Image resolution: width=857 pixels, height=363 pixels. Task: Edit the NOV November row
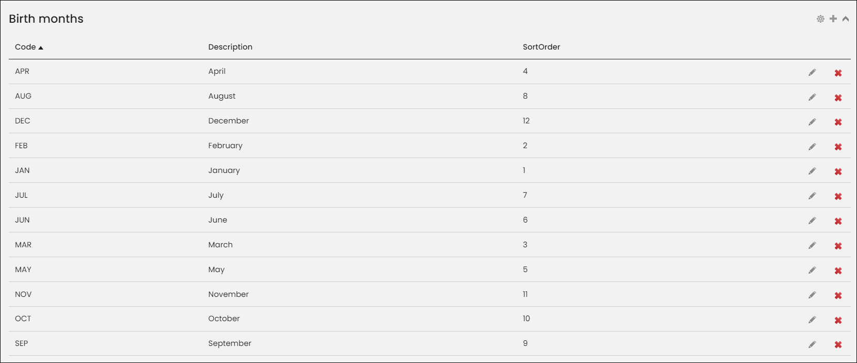click(812, 295)
